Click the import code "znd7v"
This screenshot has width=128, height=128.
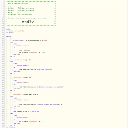point(28,22)
